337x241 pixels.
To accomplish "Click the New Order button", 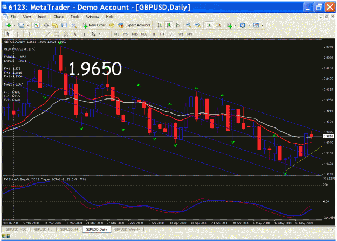I will tap(94, 25).
